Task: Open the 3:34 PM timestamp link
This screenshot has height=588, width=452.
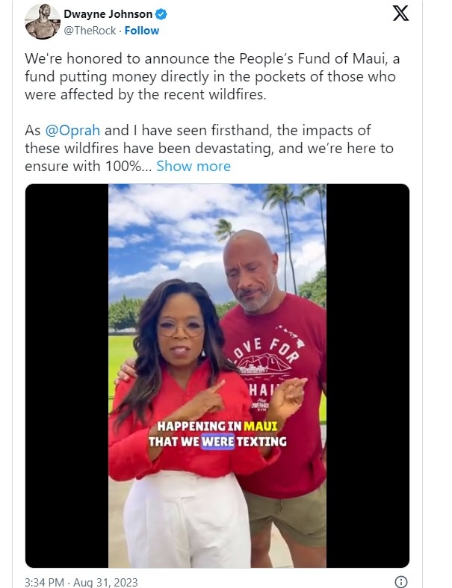Action: pos(44,582)
